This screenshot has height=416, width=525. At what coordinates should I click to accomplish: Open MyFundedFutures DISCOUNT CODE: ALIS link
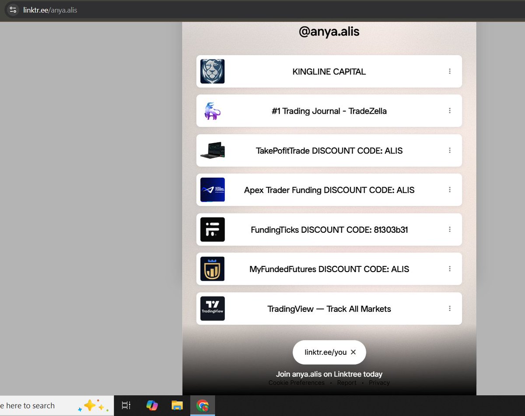[329, 269]
